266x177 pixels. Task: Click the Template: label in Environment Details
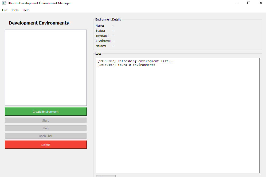click(x=102, y=36)
